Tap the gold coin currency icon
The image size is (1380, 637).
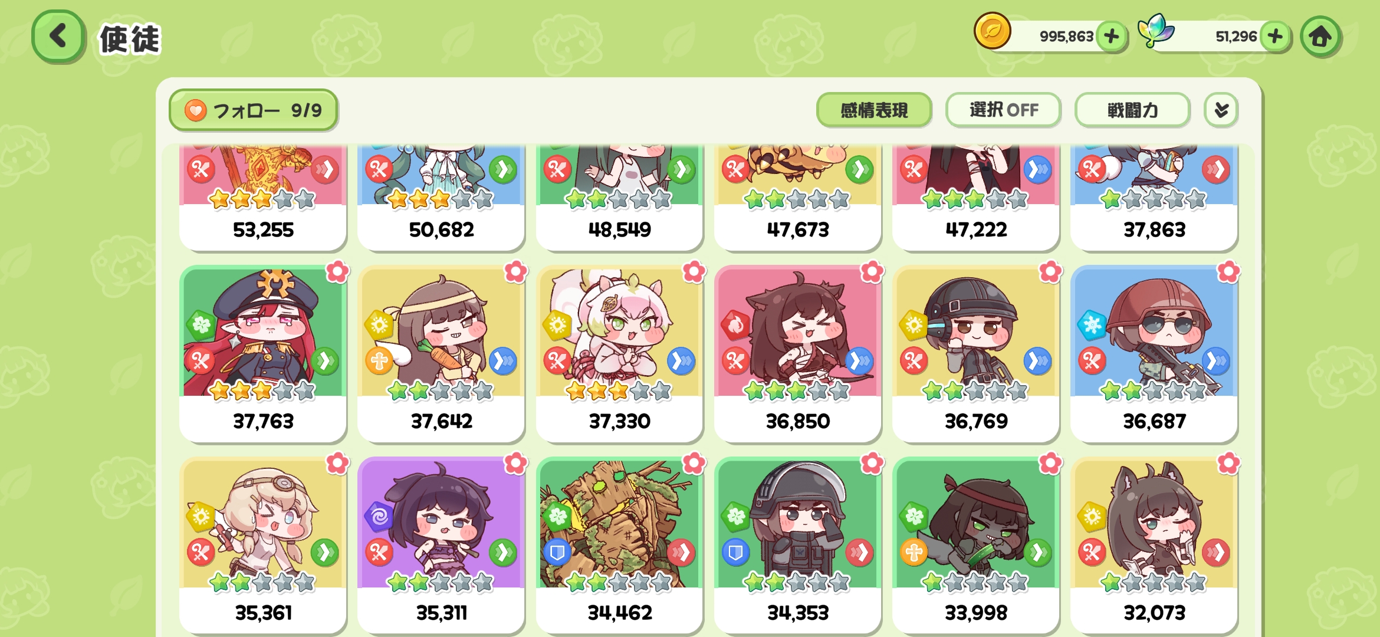click(992, 31)
